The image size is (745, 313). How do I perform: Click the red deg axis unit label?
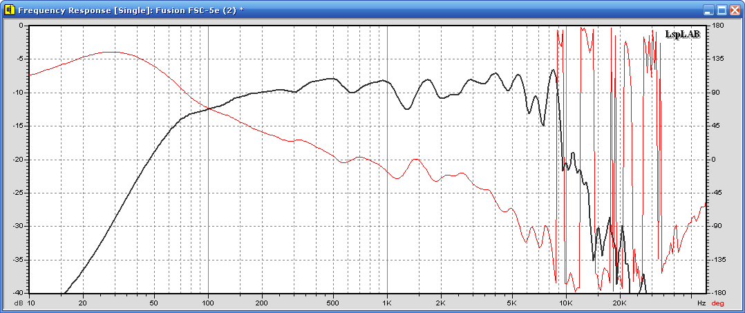718,303
